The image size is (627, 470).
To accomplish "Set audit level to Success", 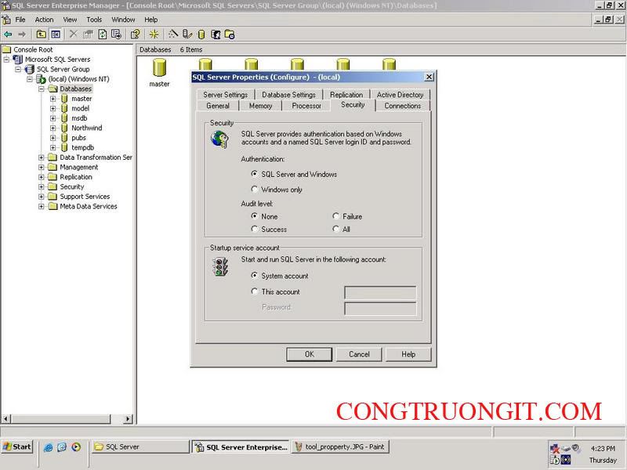I will pyautogui.click(x=254, y=229).
